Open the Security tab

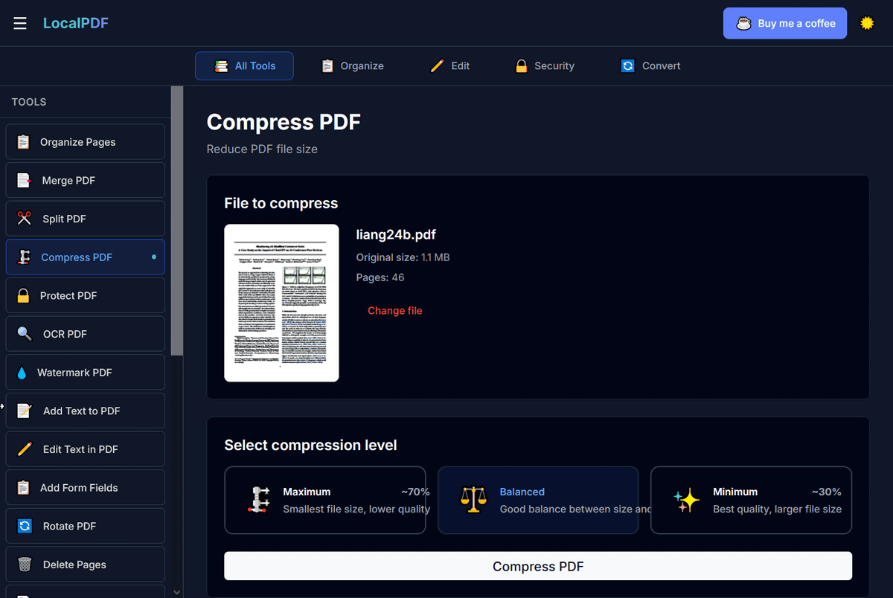(x=544, y=65)
